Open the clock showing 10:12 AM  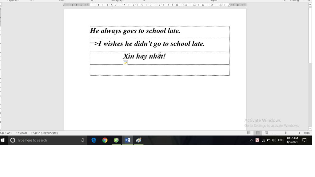[292, 140]
